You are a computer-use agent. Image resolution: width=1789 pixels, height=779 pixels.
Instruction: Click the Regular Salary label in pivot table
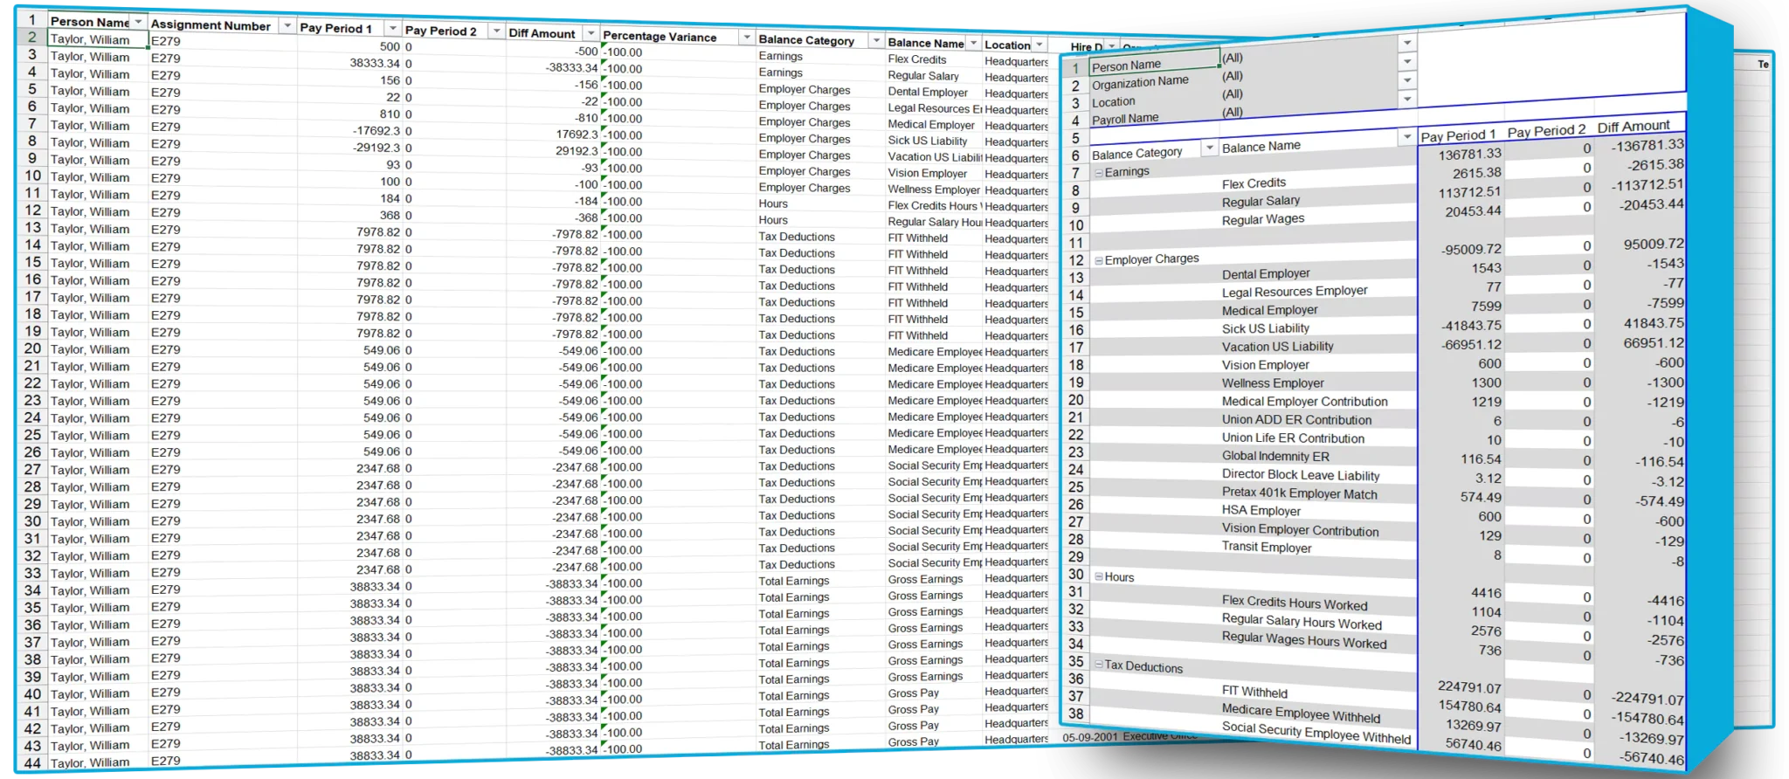[1261, 202]
